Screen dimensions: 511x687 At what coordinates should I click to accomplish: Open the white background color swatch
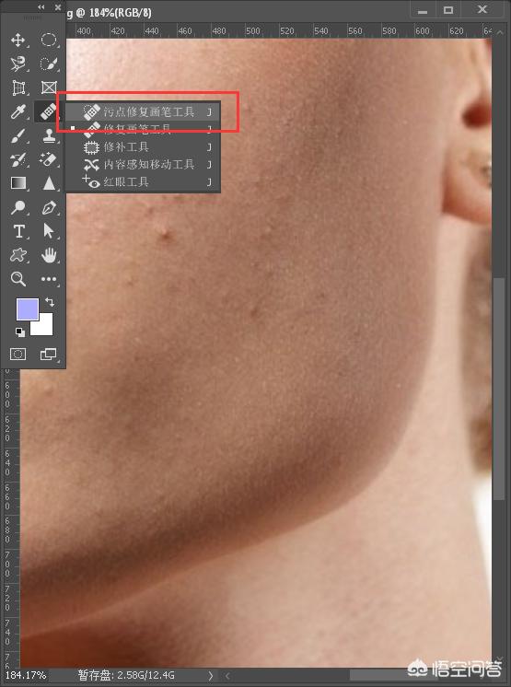45,328
